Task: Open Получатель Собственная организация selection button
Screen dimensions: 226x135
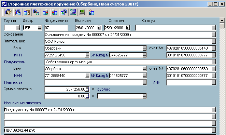Action: pyautogui.click(x=214, y=62)
